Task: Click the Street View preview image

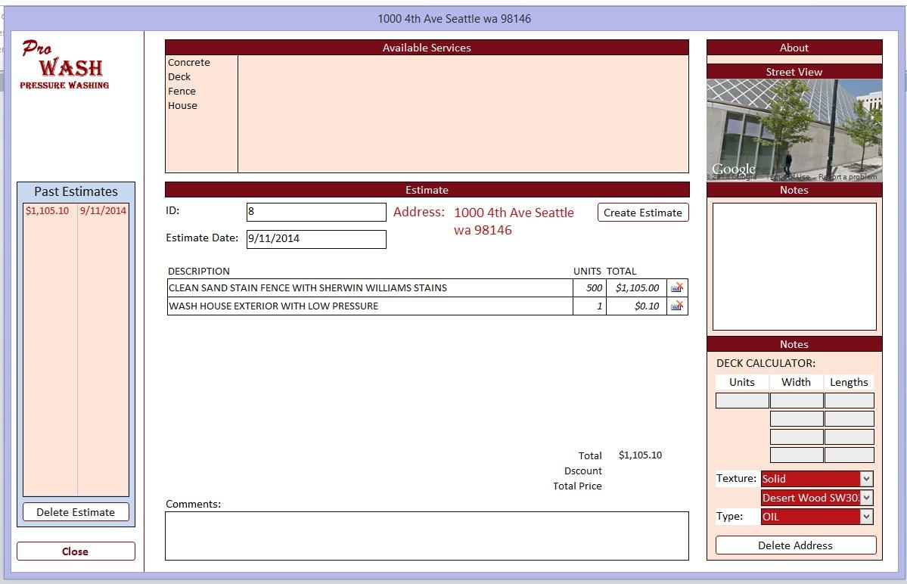Action: 794,129
